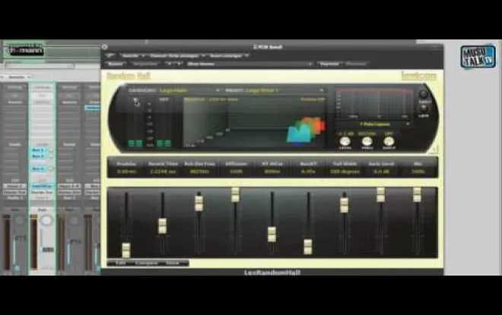
Task: Click the Mix fader handle
Action: pyautogui.click(x=417, y=194)
